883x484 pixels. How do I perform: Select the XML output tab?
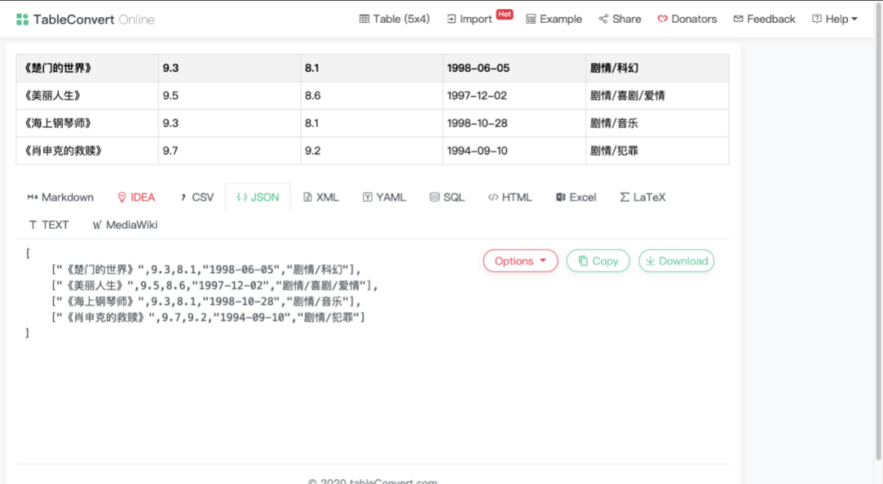(321, 197)
